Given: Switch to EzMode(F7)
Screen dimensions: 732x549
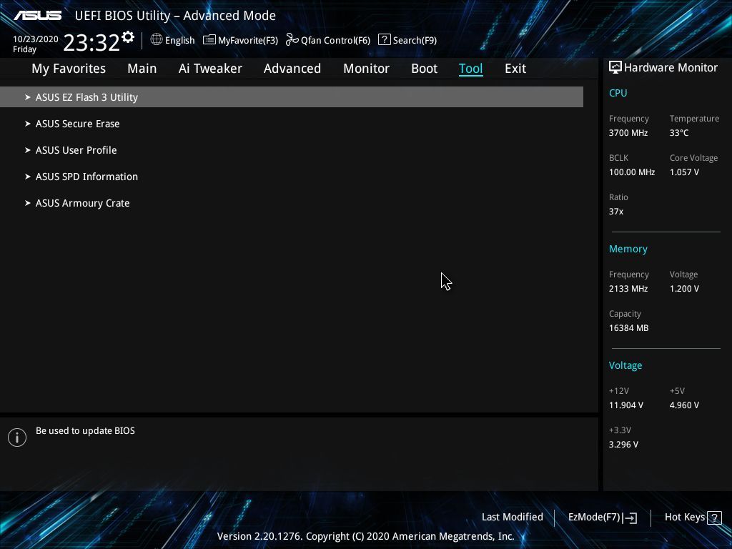Looking at the screenshot, I should pyautogui.click(x=602, y=518).
